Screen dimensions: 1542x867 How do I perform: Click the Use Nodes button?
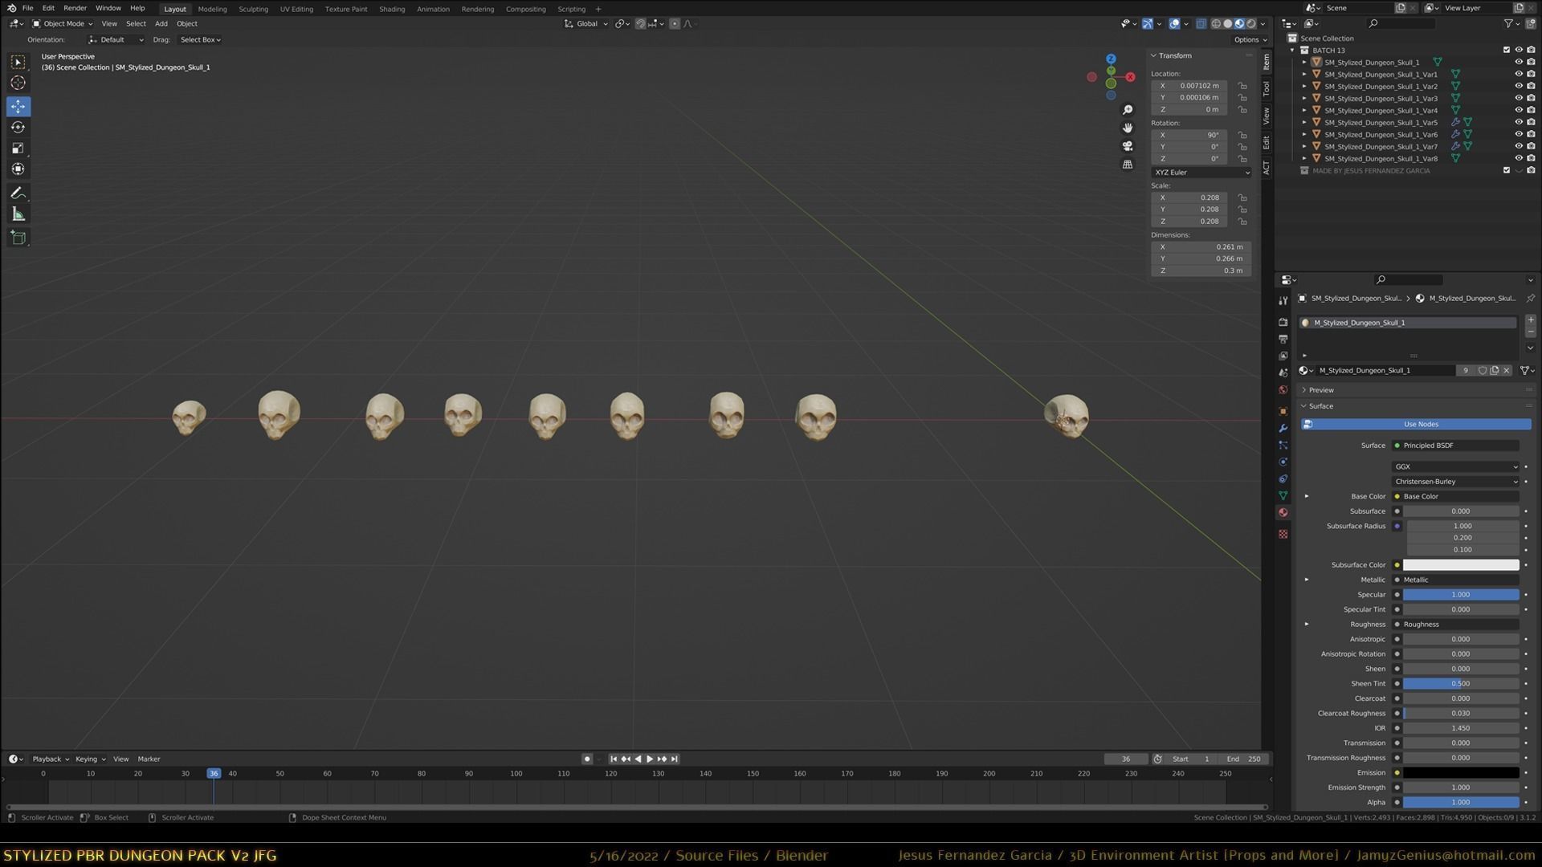(1420, 424)
